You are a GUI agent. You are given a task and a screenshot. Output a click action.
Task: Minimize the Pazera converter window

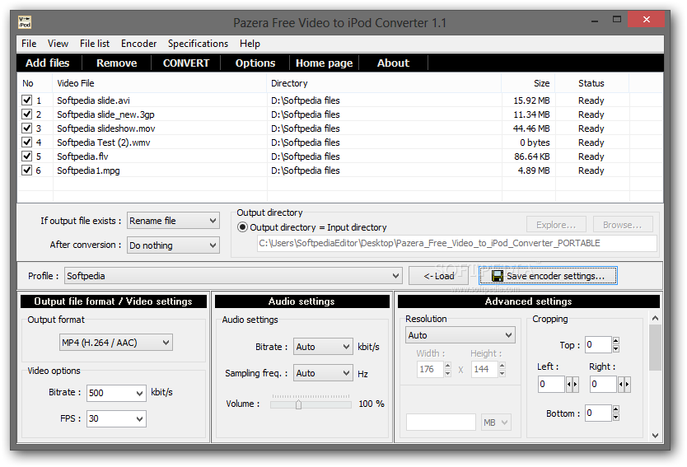(595, 20)
